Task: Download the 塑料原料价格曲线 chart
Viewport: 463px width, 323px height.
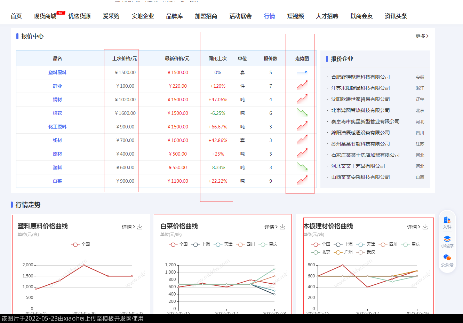Action: (140, 227)
